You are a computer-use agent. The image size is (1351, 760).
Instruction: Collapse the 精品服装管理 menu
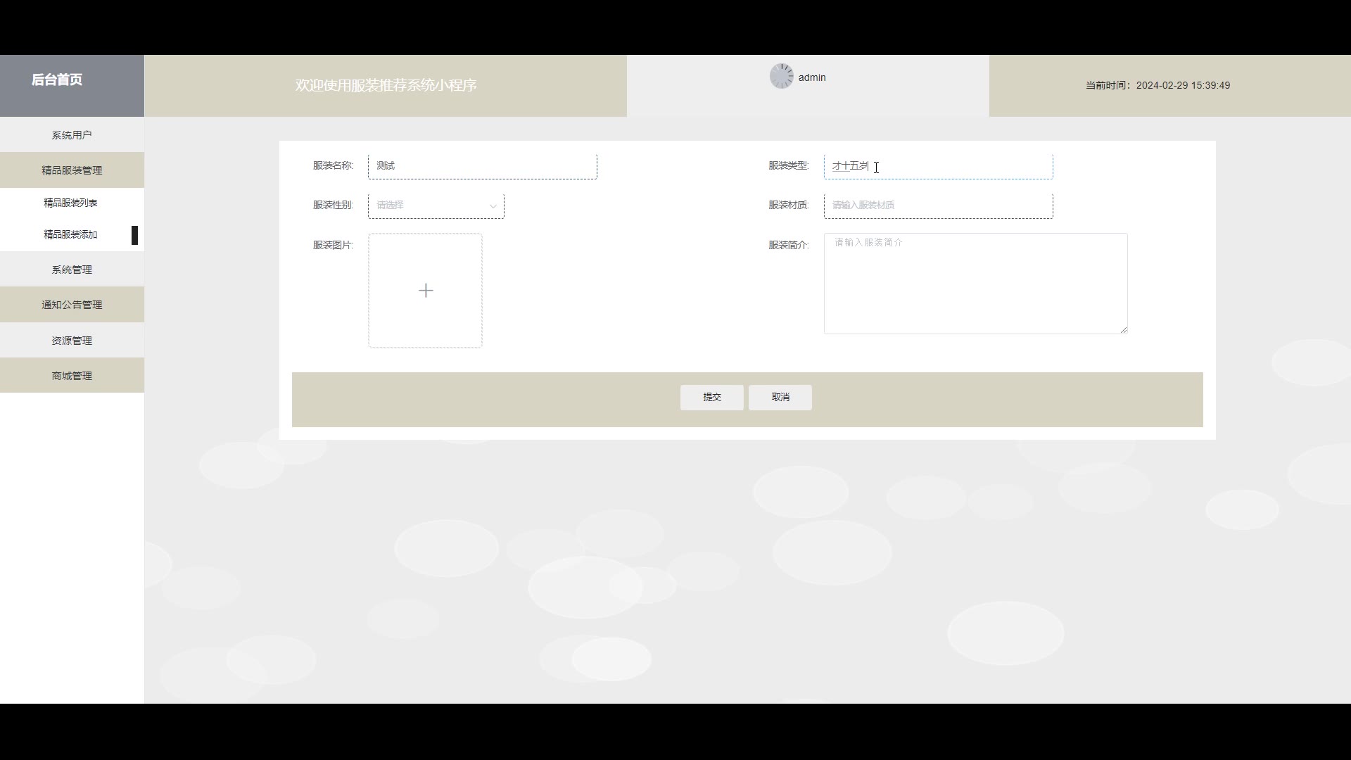pyautogui.click(x=72, y=170)
